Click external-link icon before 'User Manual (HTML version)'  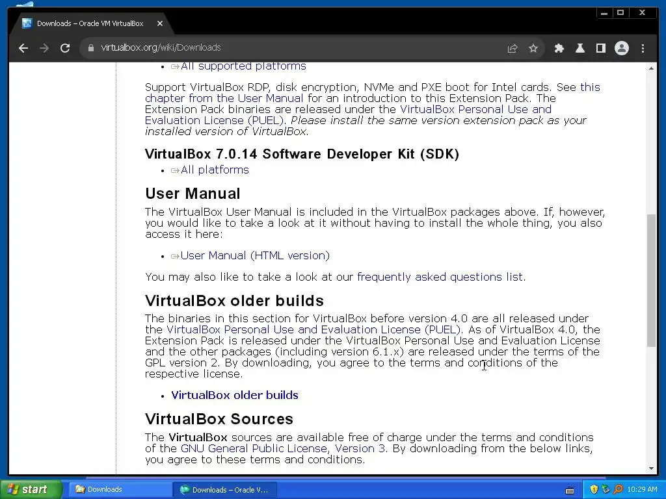click(x=175, y=256)
